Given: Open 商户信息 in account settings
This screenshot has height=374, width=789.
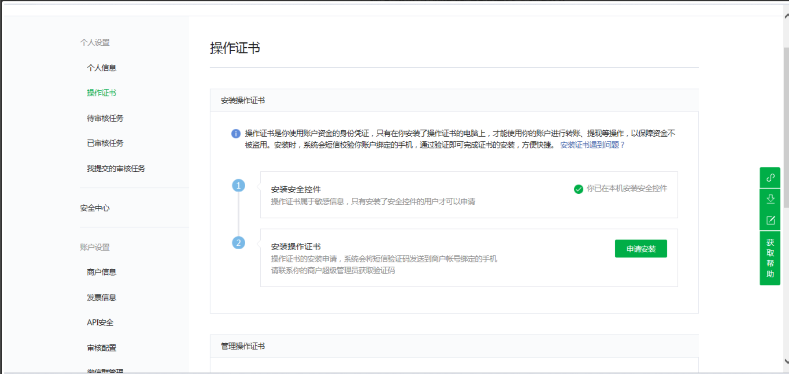Looking at the screenshot, I should (102, 272).
